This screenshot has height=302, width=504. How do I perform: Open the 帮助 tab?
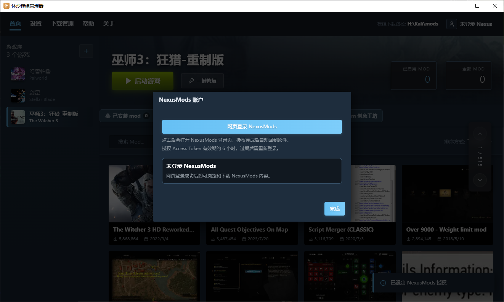88,24
